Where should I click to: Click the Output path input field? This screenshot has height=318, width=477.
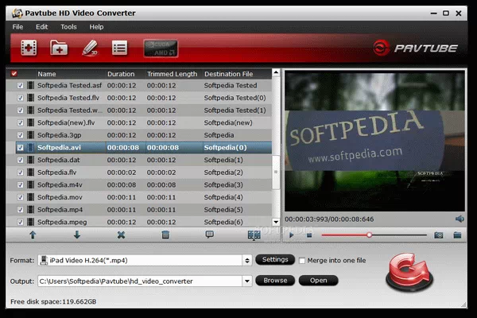tap(140, 281)
